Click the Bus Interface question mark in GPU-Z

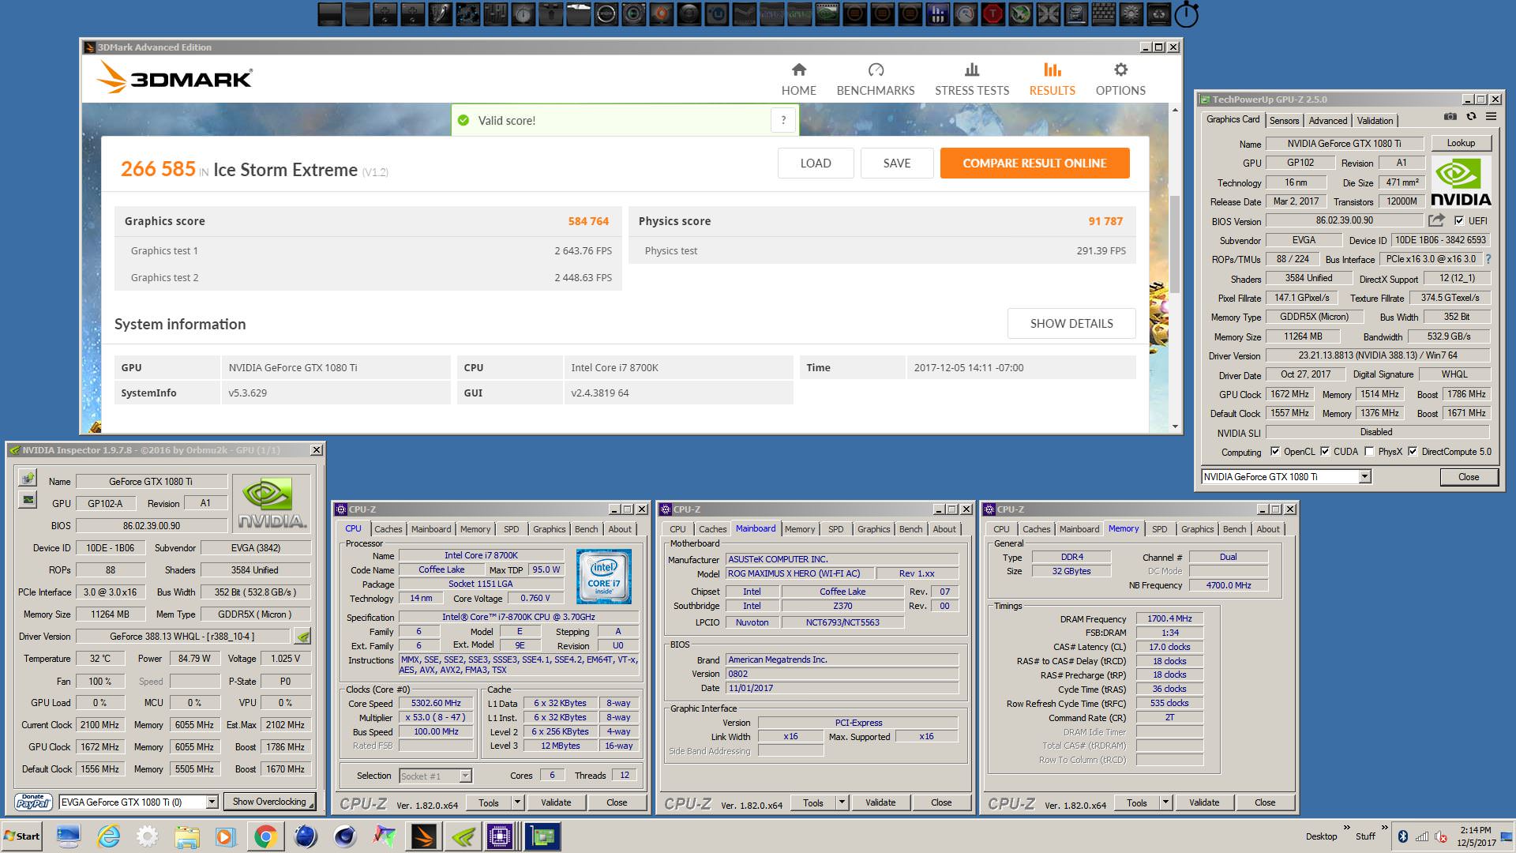[x=1488, y=259]
